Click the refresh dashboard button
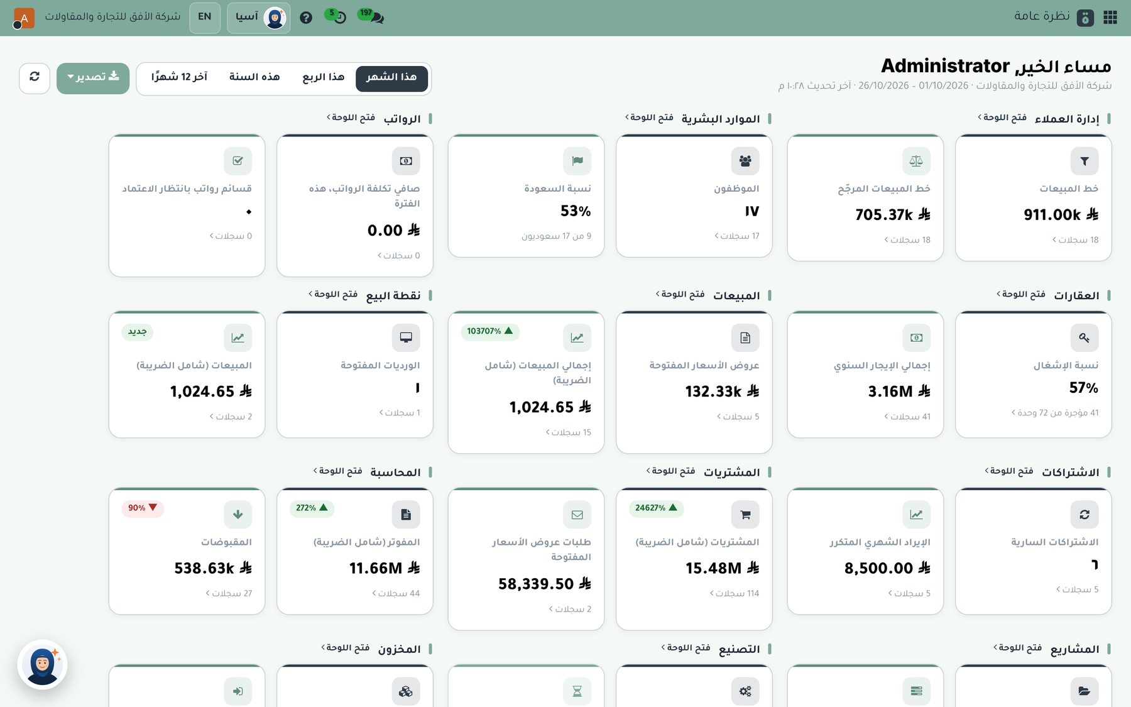Viewport: 1131px width, 707px height. [35, 78]
